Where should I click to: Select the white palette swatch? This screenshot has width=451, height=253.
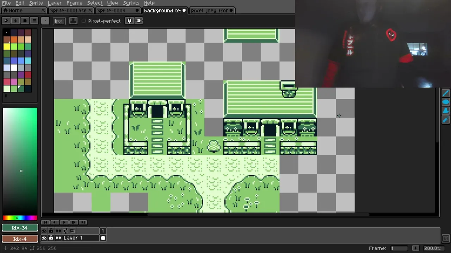coord(14,67)
